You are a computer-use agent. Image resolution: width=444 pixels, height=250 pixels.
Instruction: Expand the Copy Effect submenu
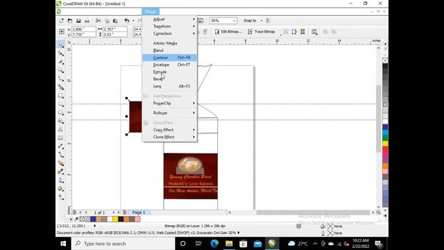point(169,130)
